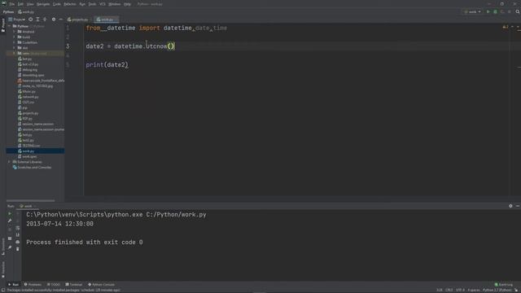Hide Run panel with minus icon
This screenshot has height=293, width=521.
pos(518,206)
